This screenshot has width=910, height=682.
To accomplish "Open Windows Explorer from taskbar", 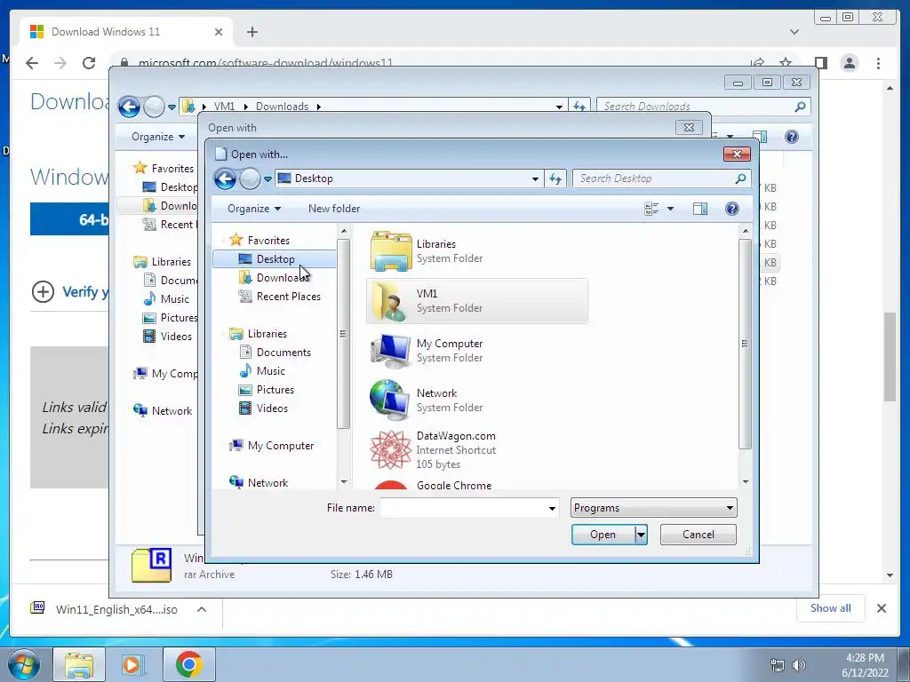I will pos(79,664).
